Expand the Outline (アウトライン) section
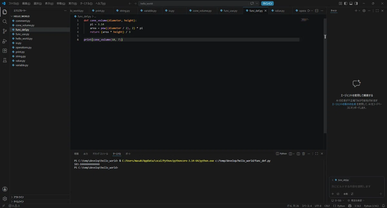 click(x=40, y=197)
